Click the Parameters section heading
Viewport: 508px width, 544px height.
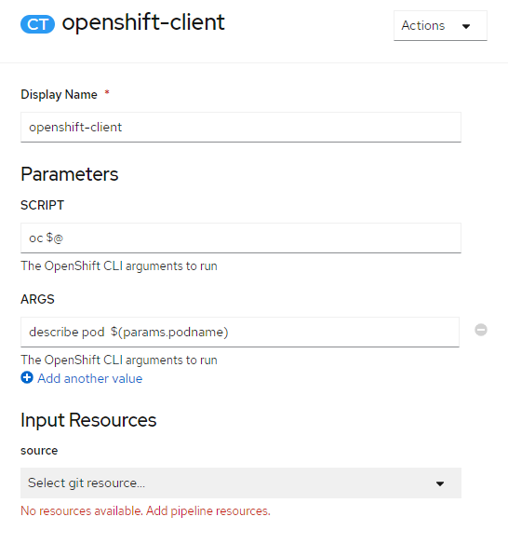tap(69, 174)
